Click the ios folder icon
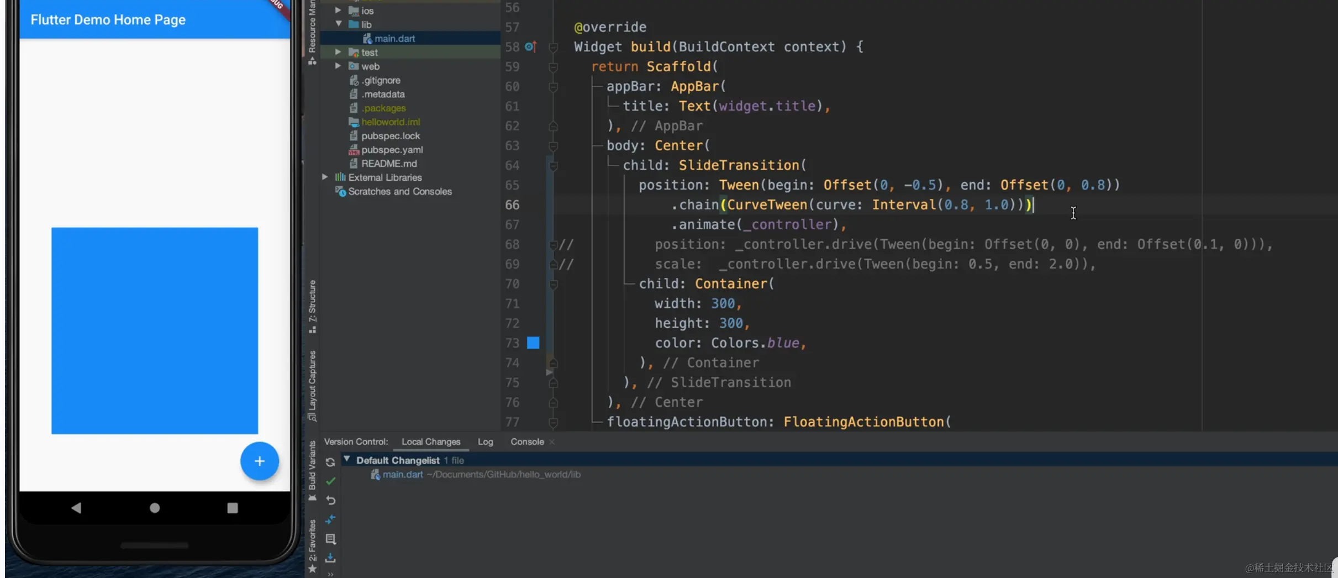 click(354, 10)
